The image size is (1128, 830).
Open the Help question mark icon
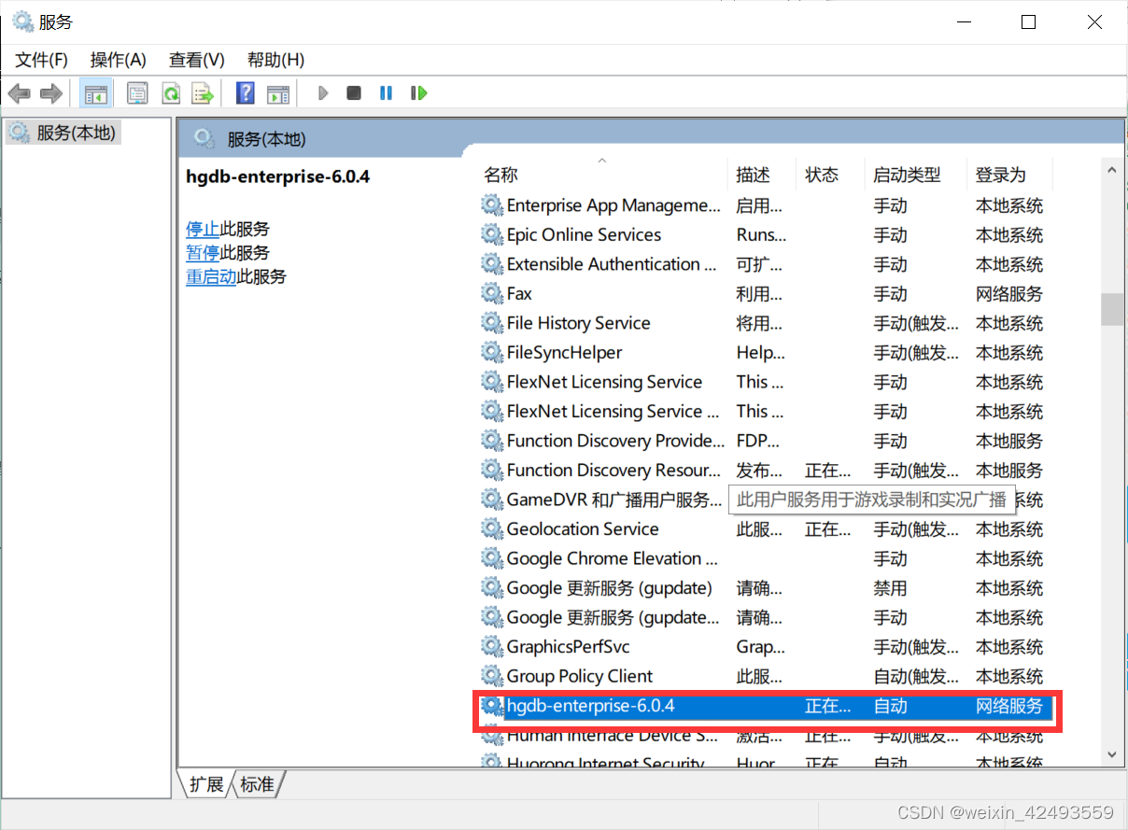coord(246,93)
